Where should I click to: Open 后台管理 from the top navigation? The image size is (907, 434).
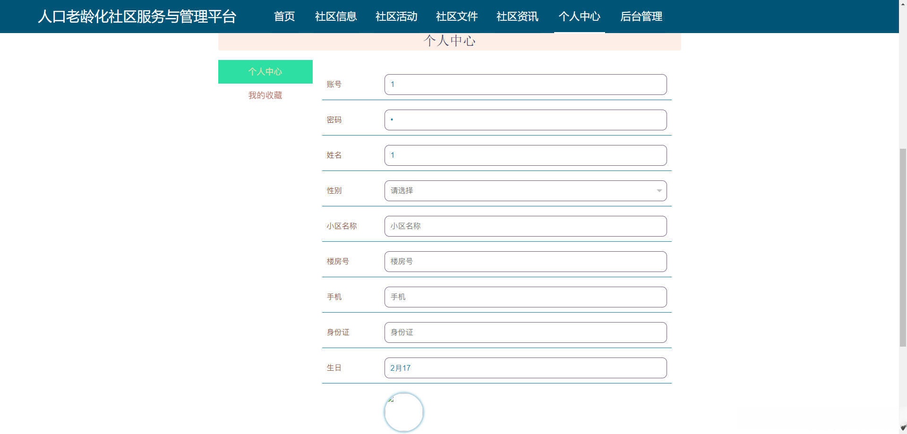641,17
